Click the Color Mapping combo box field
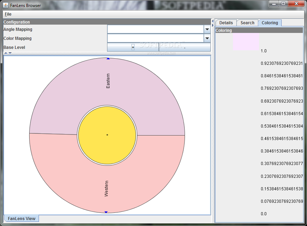The height and width of the screenshot is (226, 307). 155,38
